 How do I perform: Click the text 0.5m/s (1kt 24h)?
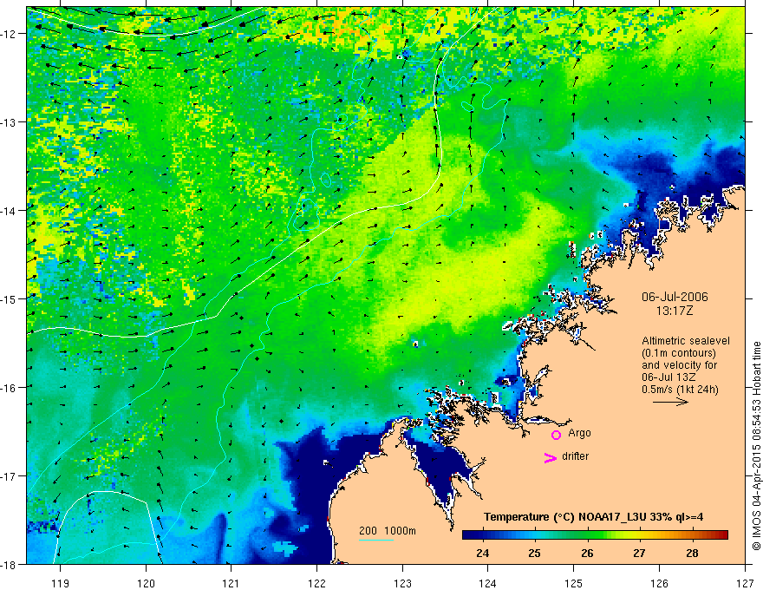(x=680, y=390)
